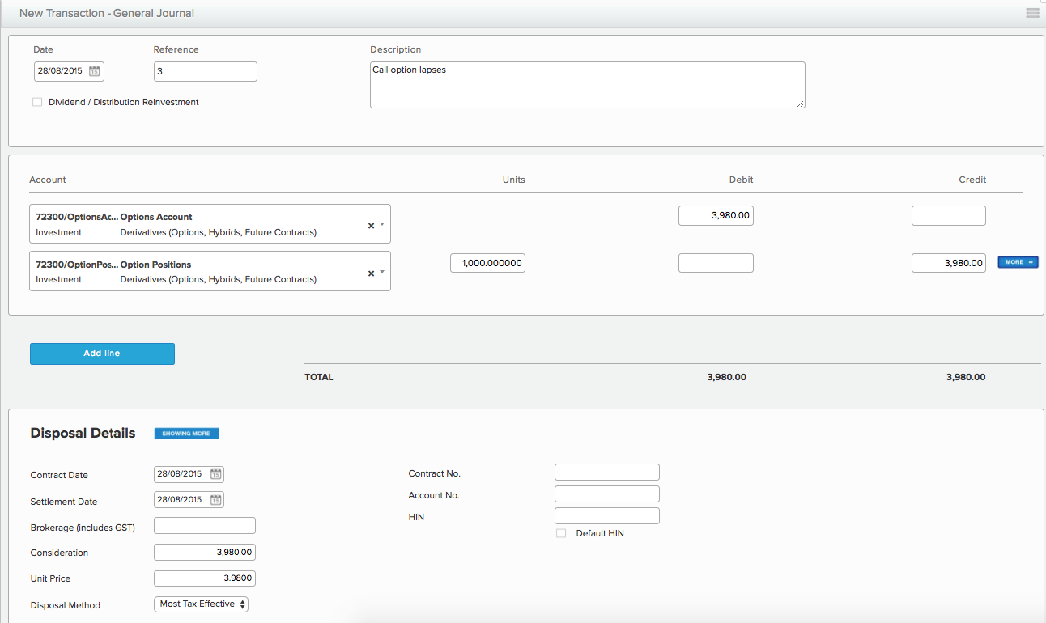Screen dimensions: 1046x623
Task: Select the 72300/OptionPos... Option Positions box
Action: [x=210, y=271]
